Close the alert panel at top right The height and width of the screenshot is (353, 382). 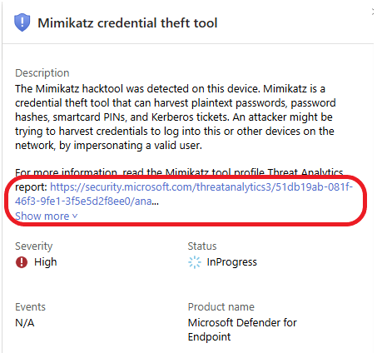coord(373,12)
